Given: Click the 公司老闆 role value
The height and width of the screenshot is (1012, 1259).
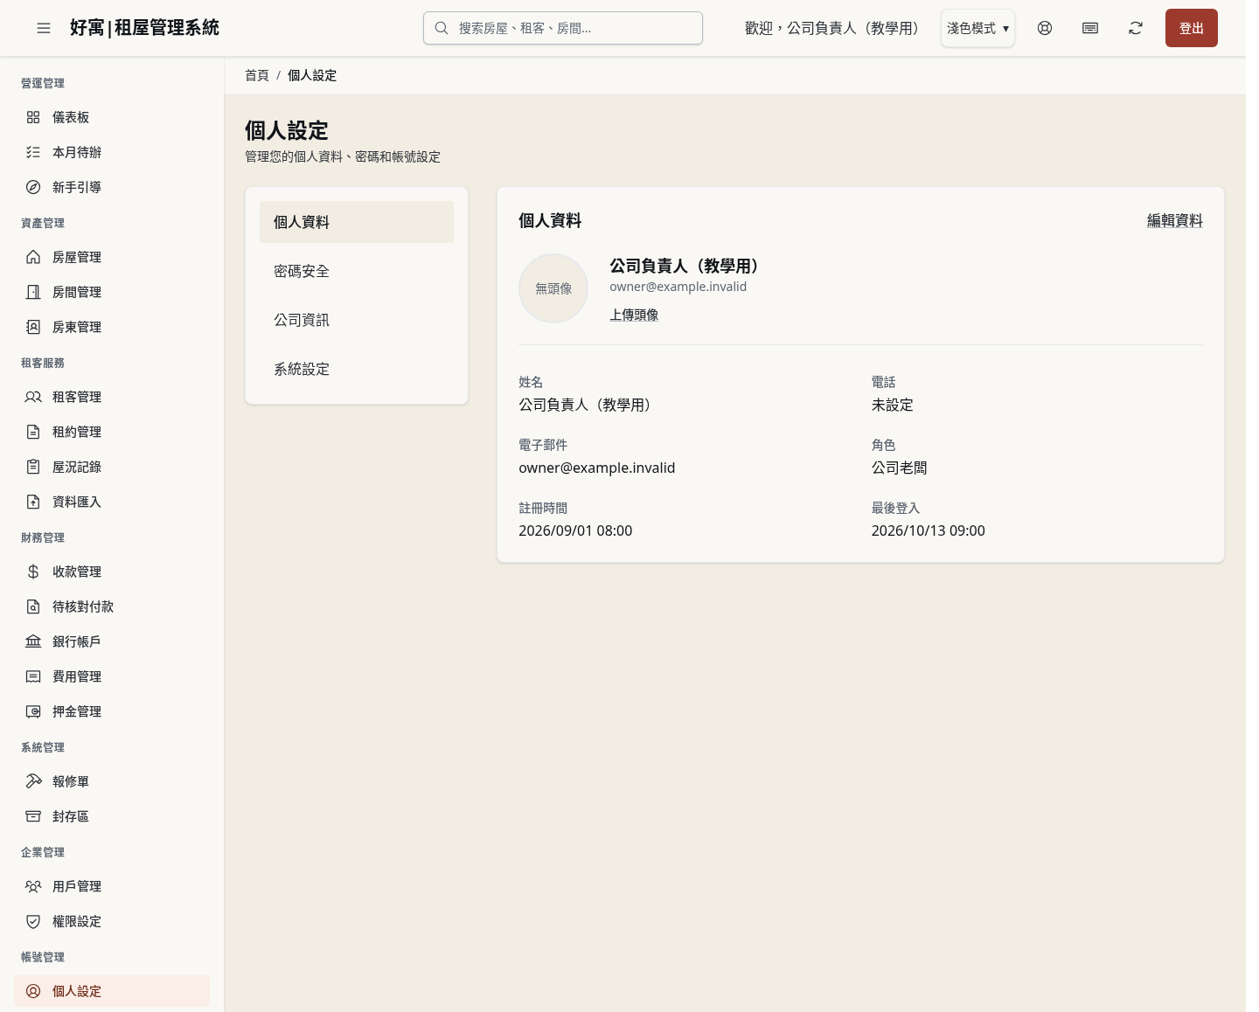Looking at the screenshot, I should point(900,468).
